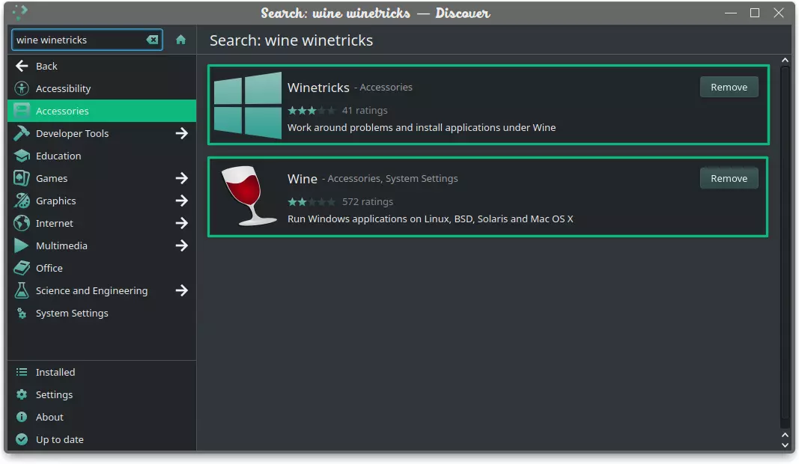Click the Back arrow icon
The image size is (799, 464).
(22, 66)
